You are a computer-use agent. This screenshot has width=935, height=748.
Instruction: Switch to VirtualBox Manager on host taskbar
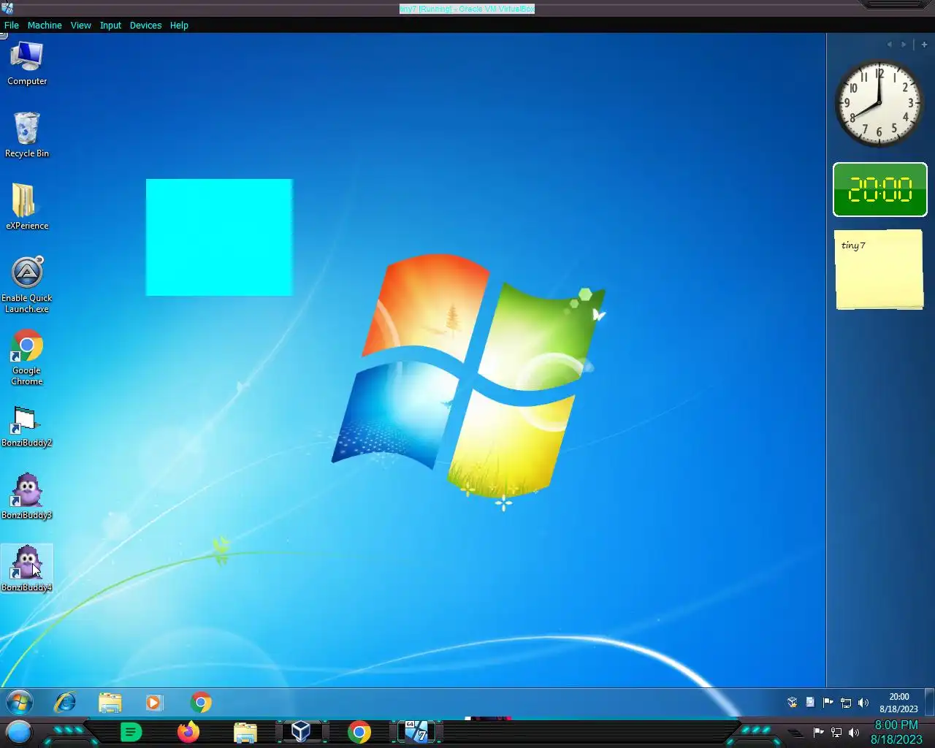coord(301,732)
